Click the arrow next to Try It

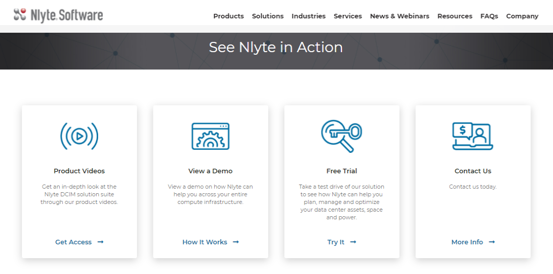tap(353, 242)
